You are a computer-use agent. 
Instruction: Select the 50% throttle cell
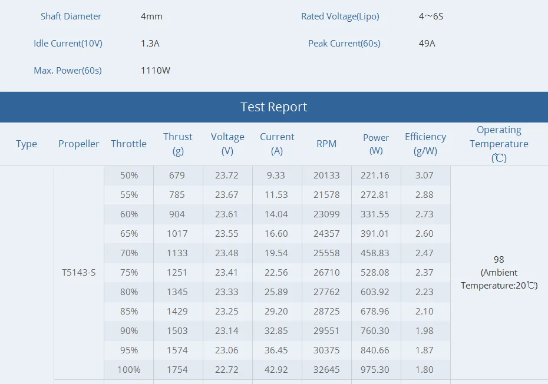click(129, 176)
